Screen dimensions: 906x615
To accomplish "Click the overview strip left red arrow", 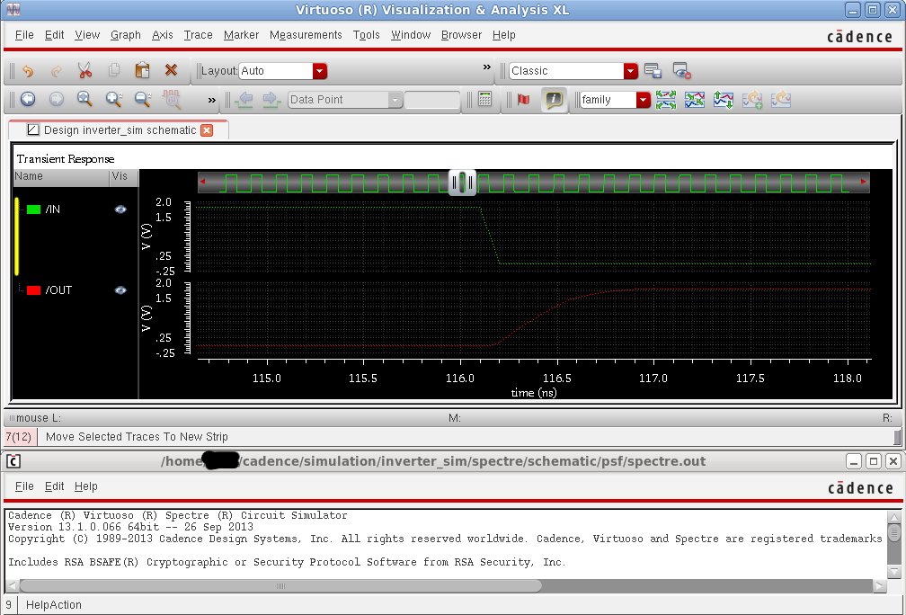I will click(x=202, y=182).
